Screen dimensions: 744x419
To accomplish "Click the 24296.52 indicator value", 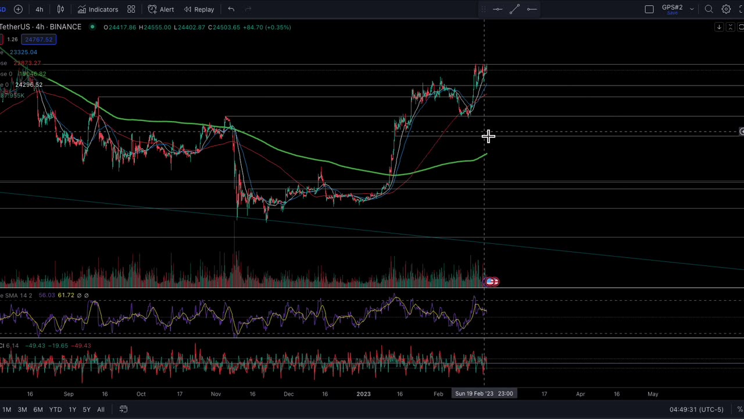I will tap(28, 85).
